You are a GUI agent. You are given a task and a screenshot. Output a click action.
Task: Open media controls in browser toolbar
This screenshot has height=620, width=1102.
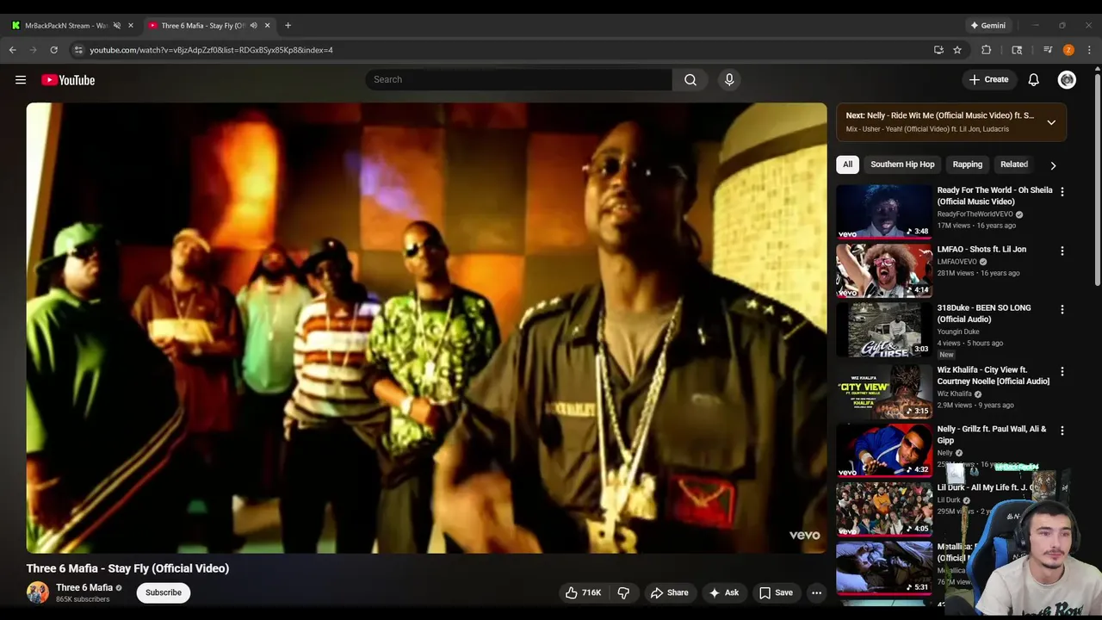tap(1048, 50)
